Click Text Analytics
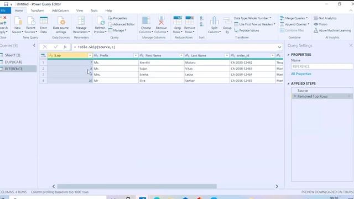The image size is (354, 199). (x=325, y=18)
